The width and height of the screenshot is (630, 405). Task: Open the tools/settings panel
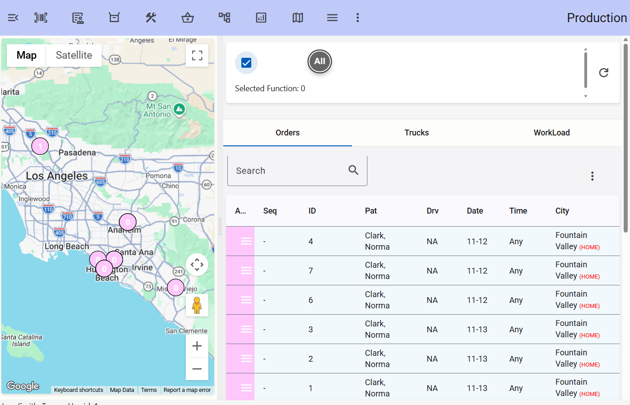pyautogui.click(x=150, y=18)
